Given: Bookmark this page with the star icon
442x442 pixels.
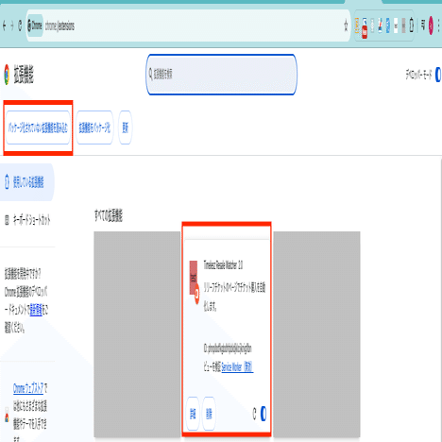Looking at the screenshot, I should click(x=346, y=25).
